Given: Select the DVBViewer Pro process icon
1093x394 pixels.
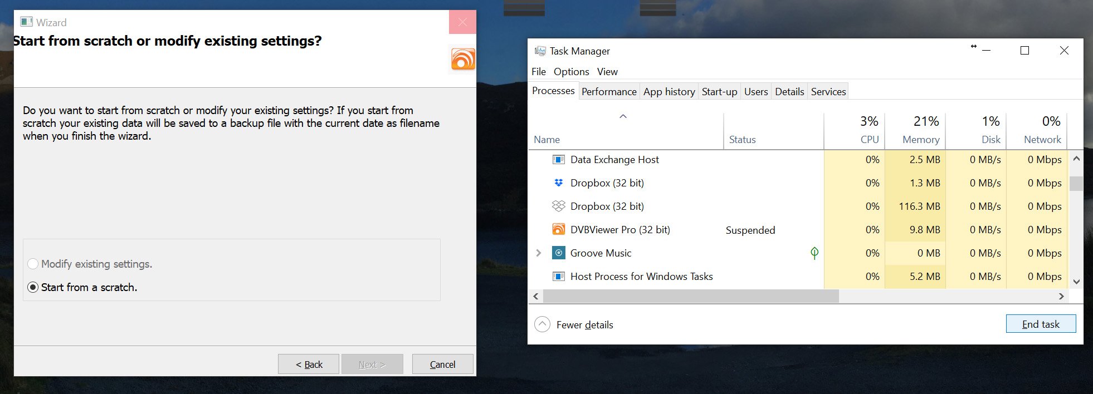Looking at the screenshot, I should point(558,229).
